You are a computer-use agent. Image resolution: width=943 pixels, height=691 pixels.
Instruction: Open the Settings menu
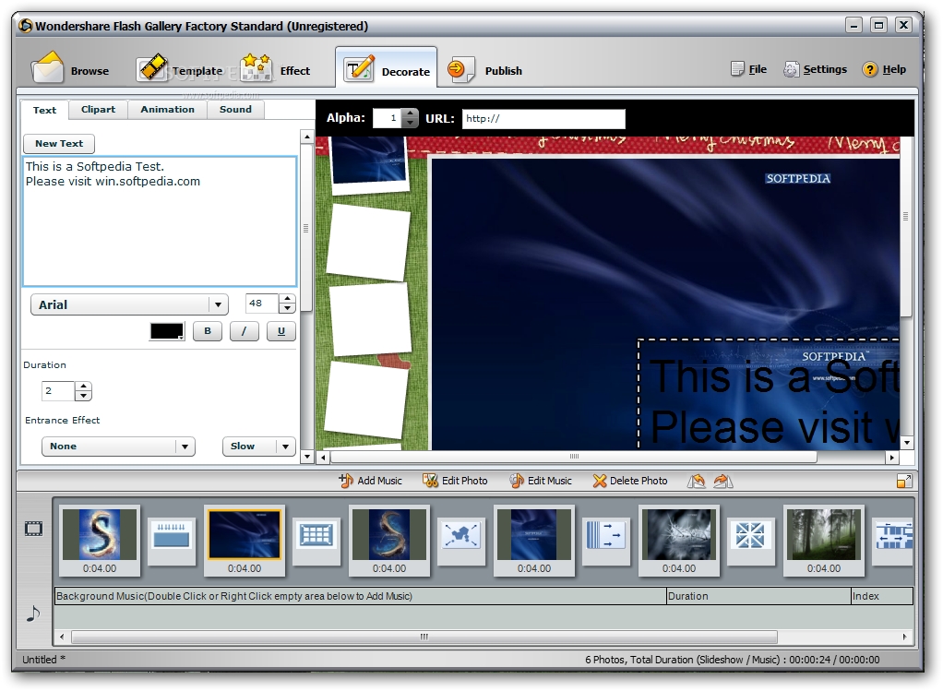point(815,69)
